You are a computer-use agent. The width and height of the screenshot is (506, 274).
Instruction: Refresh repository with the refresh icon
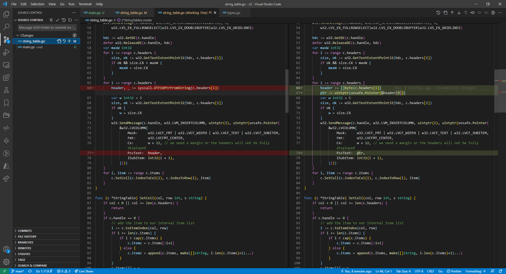point(70,20)
